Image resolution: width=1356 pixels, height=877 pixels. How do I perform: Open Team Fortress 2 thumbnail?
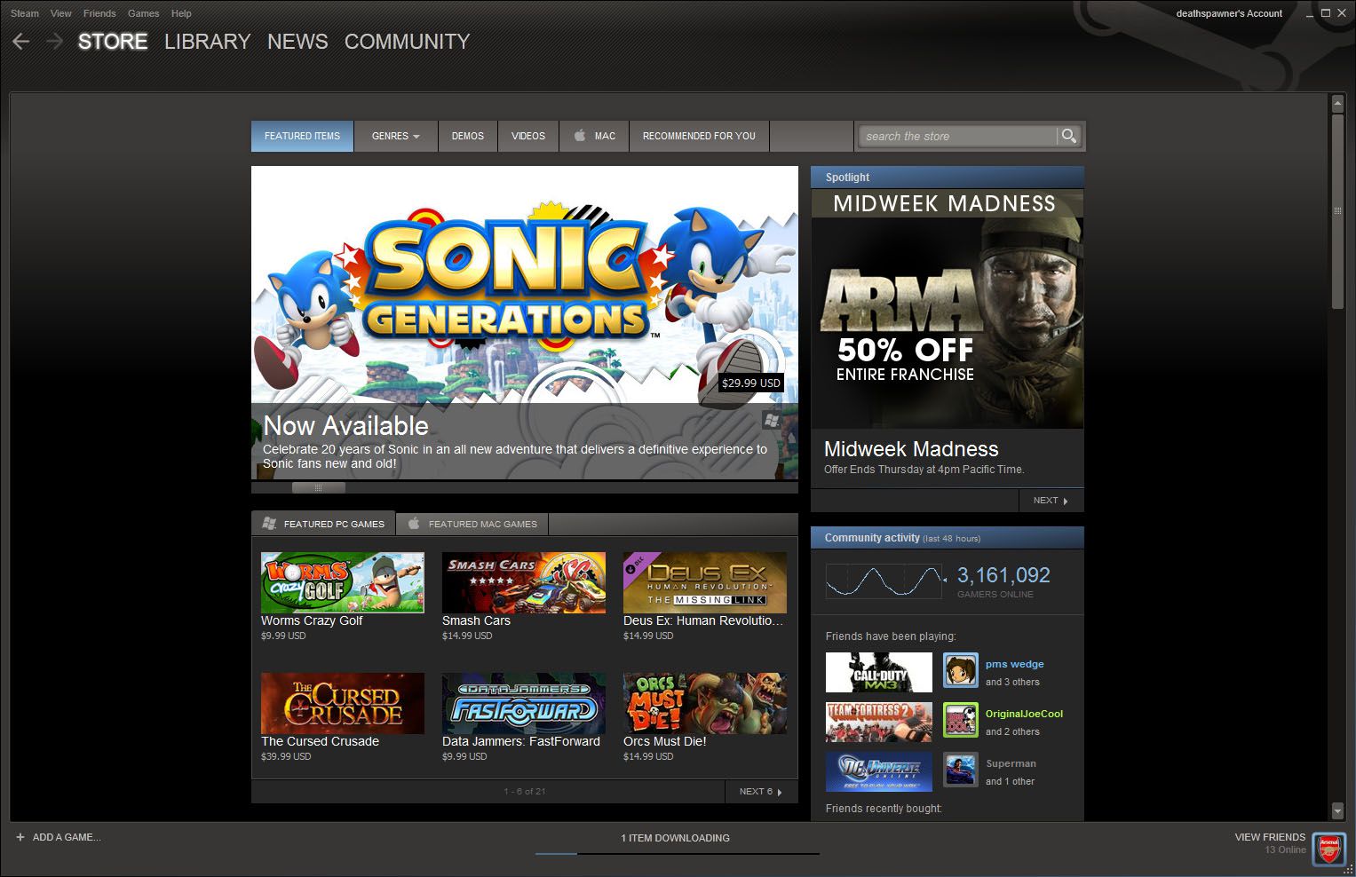(879, 722)
